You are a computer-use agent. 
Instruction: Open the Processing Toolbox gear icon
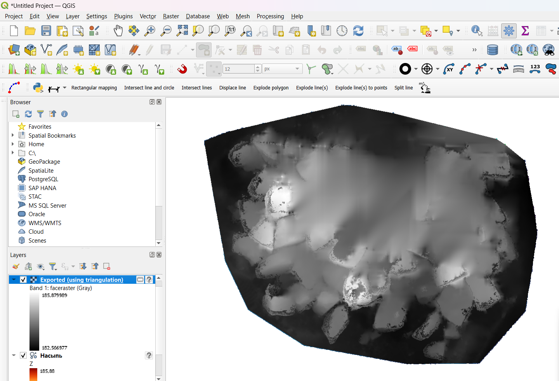coord(509,31)
